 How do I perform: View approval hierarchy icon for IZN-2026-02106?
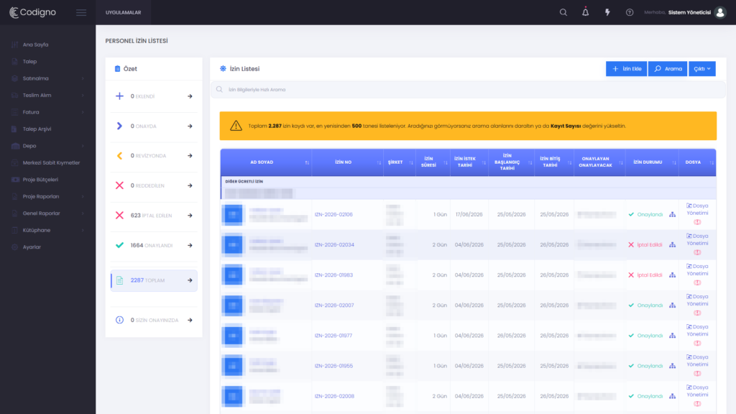pos(673,214)
